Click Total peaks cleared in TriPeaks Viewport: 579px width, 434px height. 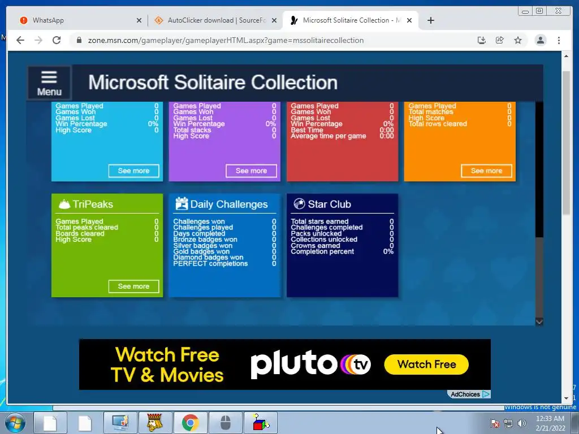pyautogui.click(x=87, y=227)
